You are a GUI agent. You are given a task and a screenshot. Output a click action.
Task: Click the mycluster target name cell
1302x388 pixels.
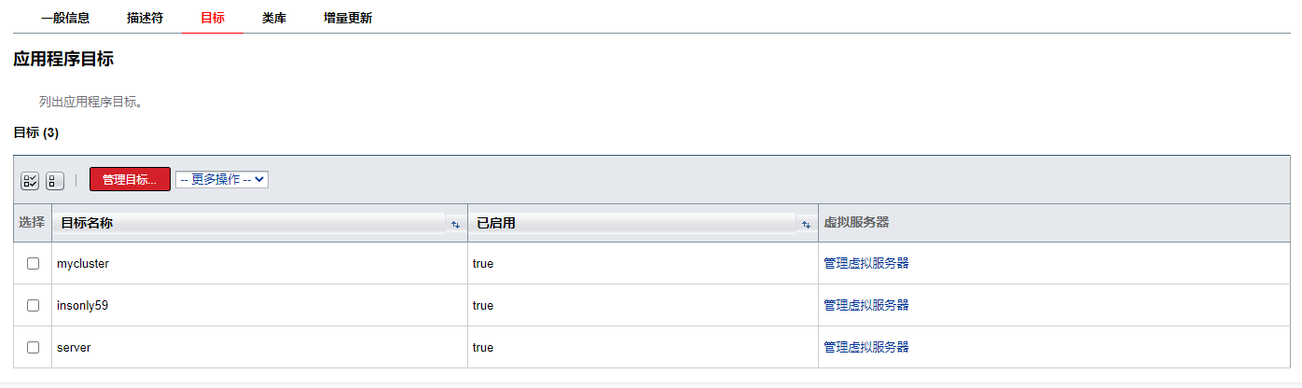pos(83,264)
